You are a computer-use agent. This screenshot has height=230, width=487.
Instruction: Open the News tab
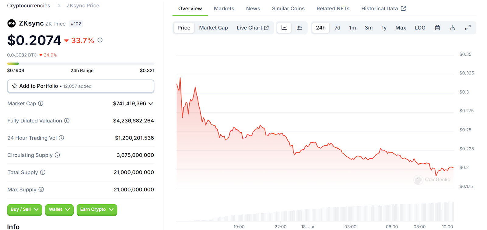(253, 9)
